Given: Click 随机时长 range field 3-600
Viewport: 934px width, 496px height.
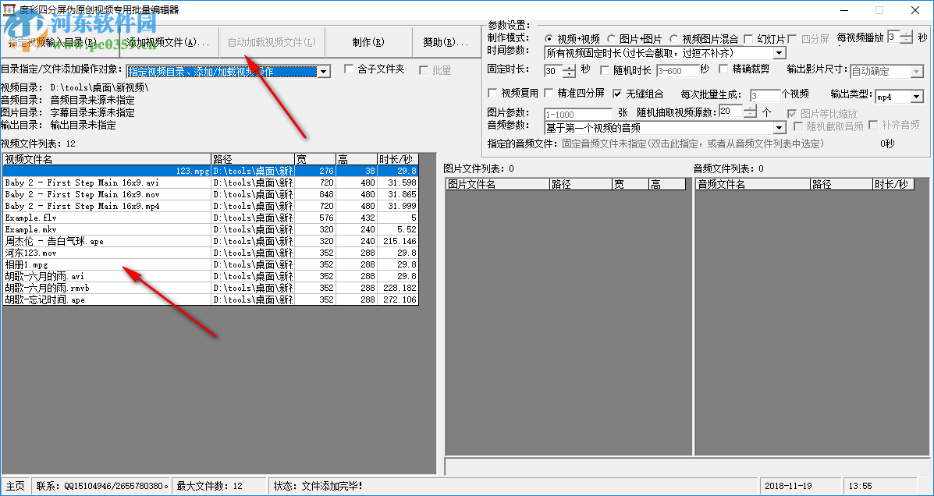Looking at the screenshot, I should pyautogui.click(x=677, y=72).
